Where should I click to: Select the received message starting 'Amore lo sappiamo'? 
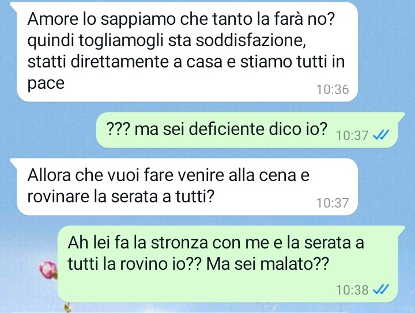[187, 52]
